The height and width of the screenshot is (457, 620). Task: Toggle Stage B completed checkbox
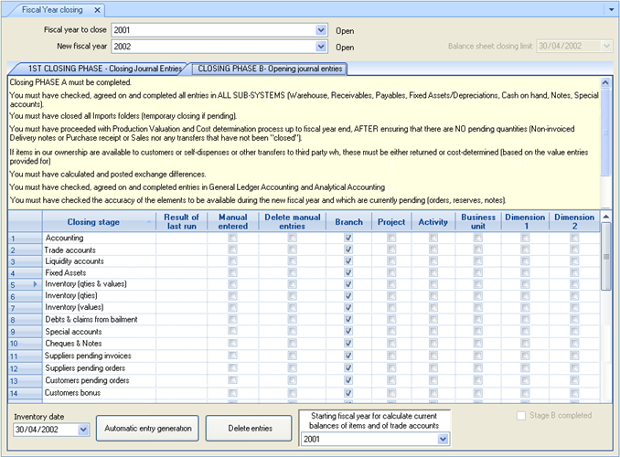521,416
